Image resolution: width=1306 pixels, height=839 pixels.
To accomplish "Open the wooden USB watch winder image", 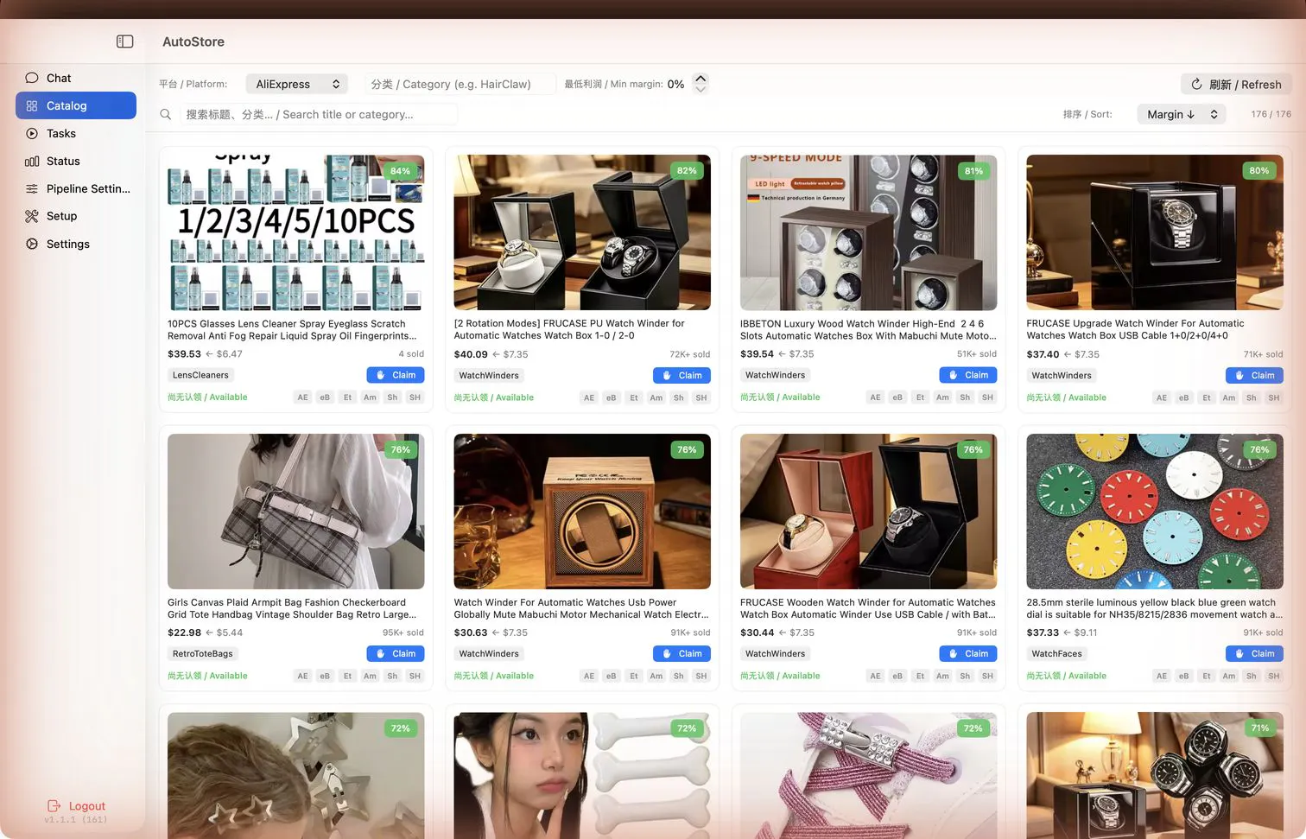I will coord(582,512).
